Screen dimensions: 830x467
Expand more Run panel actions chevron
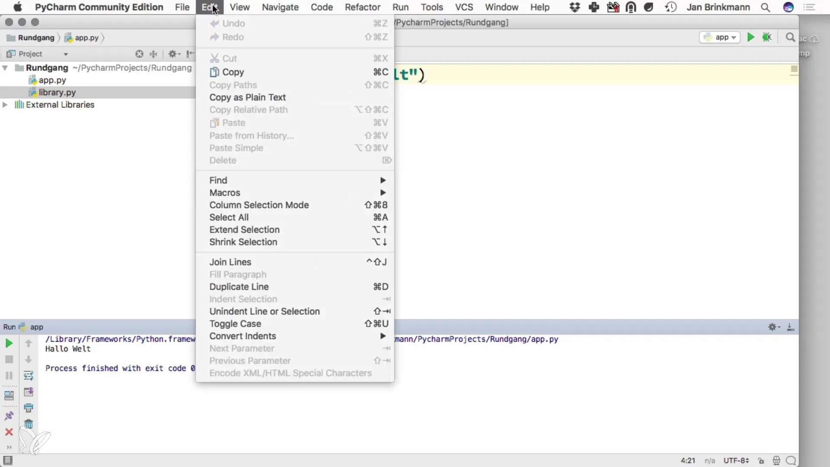pos(9,447)
